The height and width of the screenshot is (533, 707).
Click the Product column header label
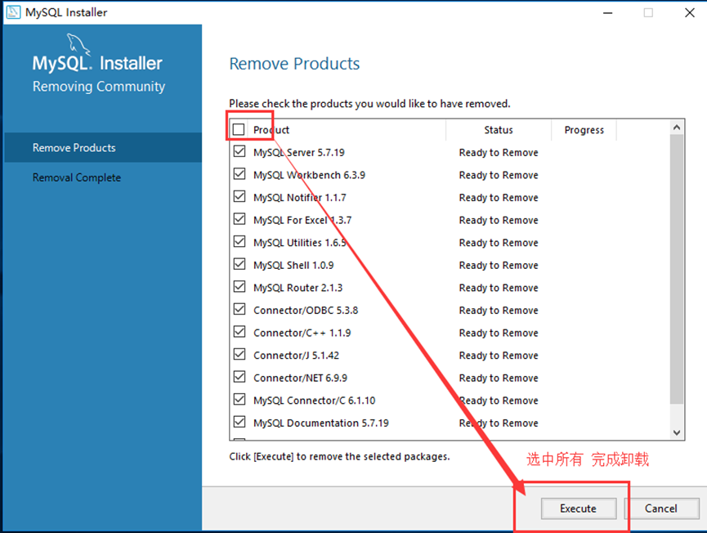point(271,130)
